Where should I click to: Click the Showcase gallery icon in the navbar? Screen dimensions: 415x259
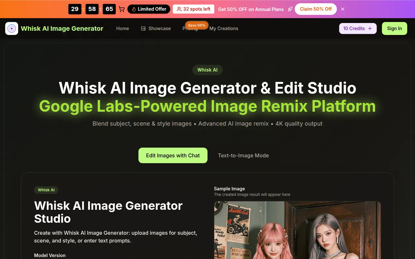coord(143,28)
